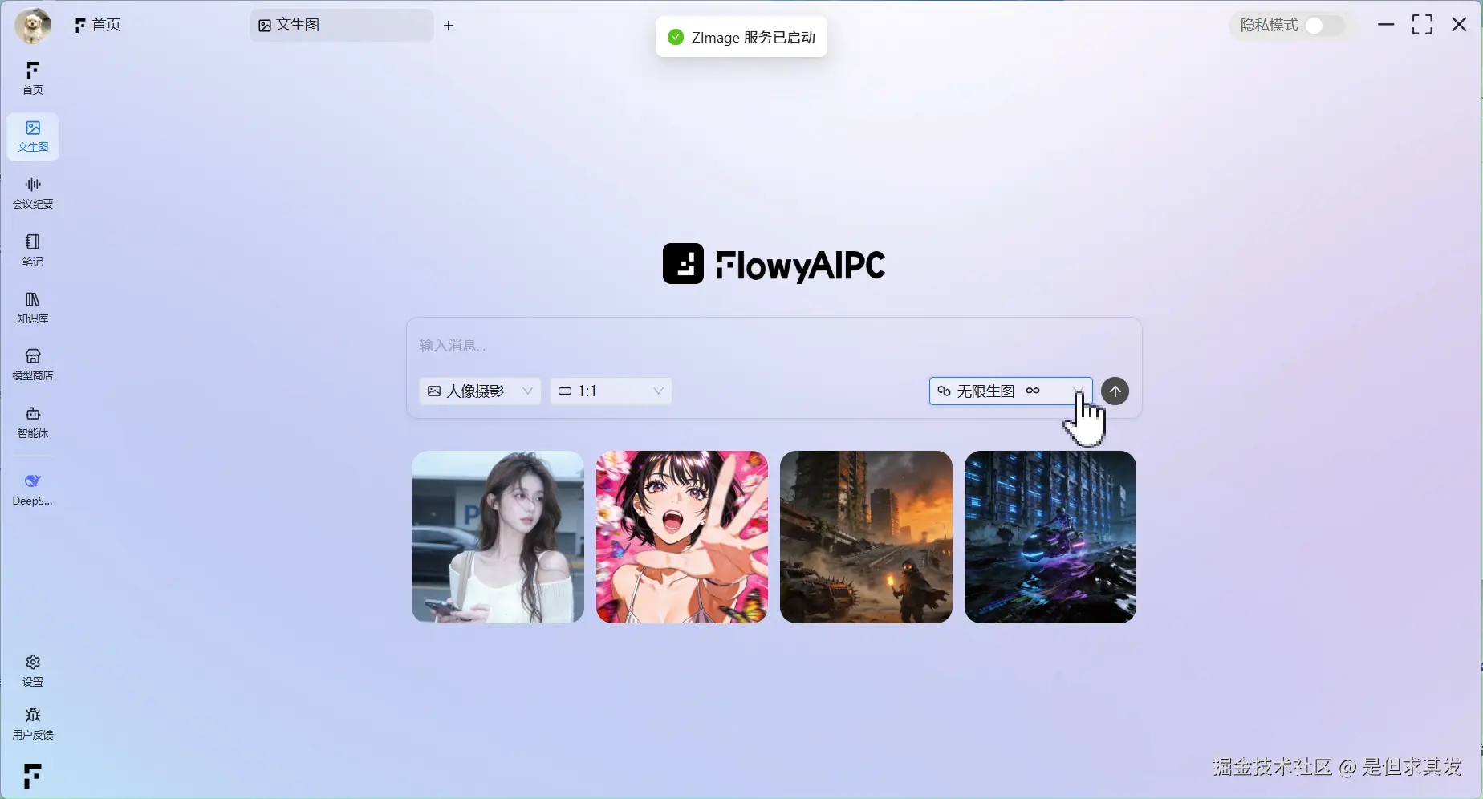Open the 笔记 notes panel
Viewport: 1483px width, 799px height.
click(x=32, y=250)
